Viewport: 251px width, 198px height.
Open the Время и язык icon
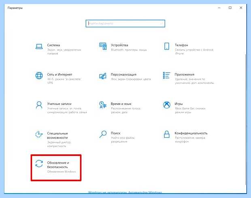[103, 105]
